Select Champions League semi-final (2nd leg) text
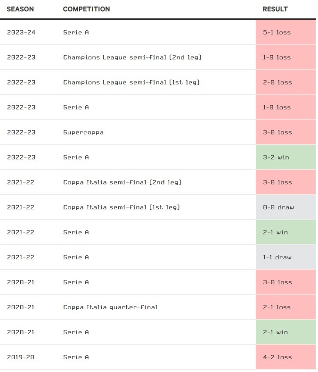 click(132, 58)
